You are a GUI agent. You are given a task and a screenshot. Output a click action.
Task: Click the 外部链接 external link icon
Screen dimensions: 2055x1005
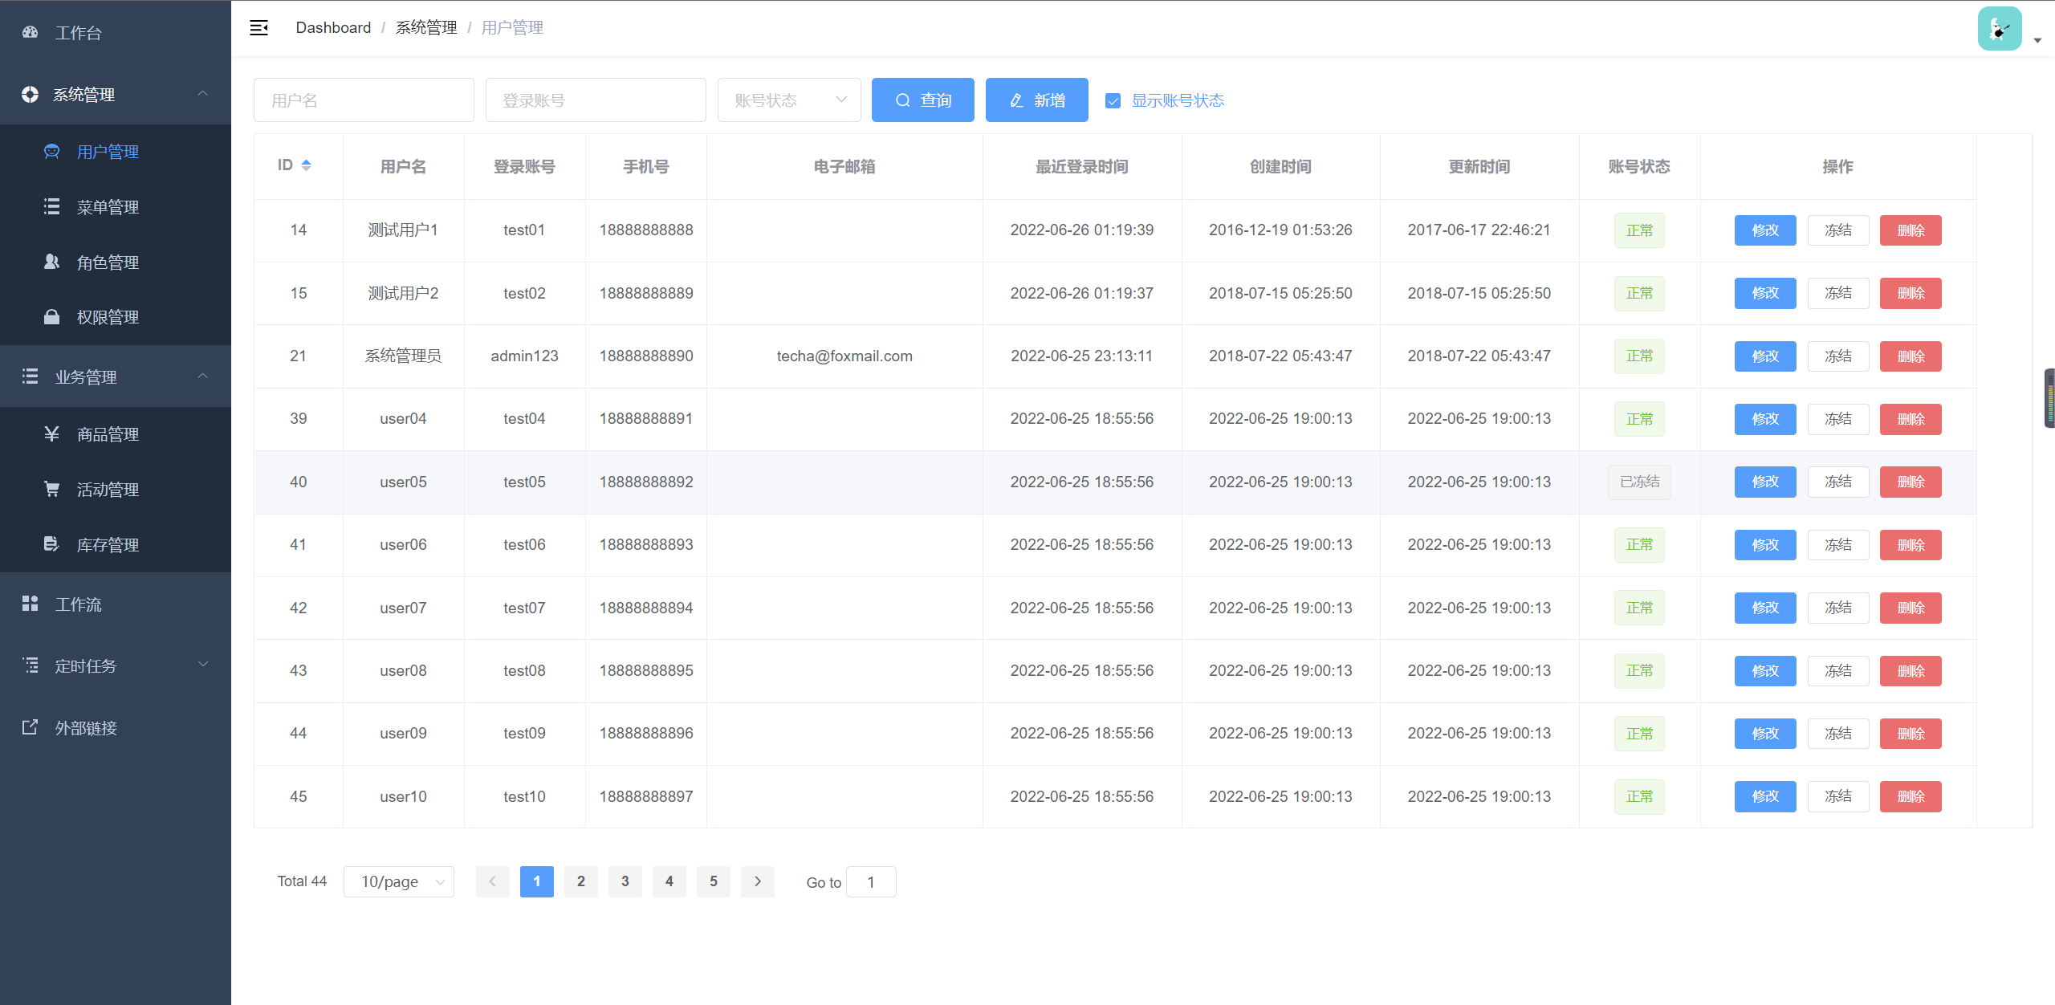30,727
